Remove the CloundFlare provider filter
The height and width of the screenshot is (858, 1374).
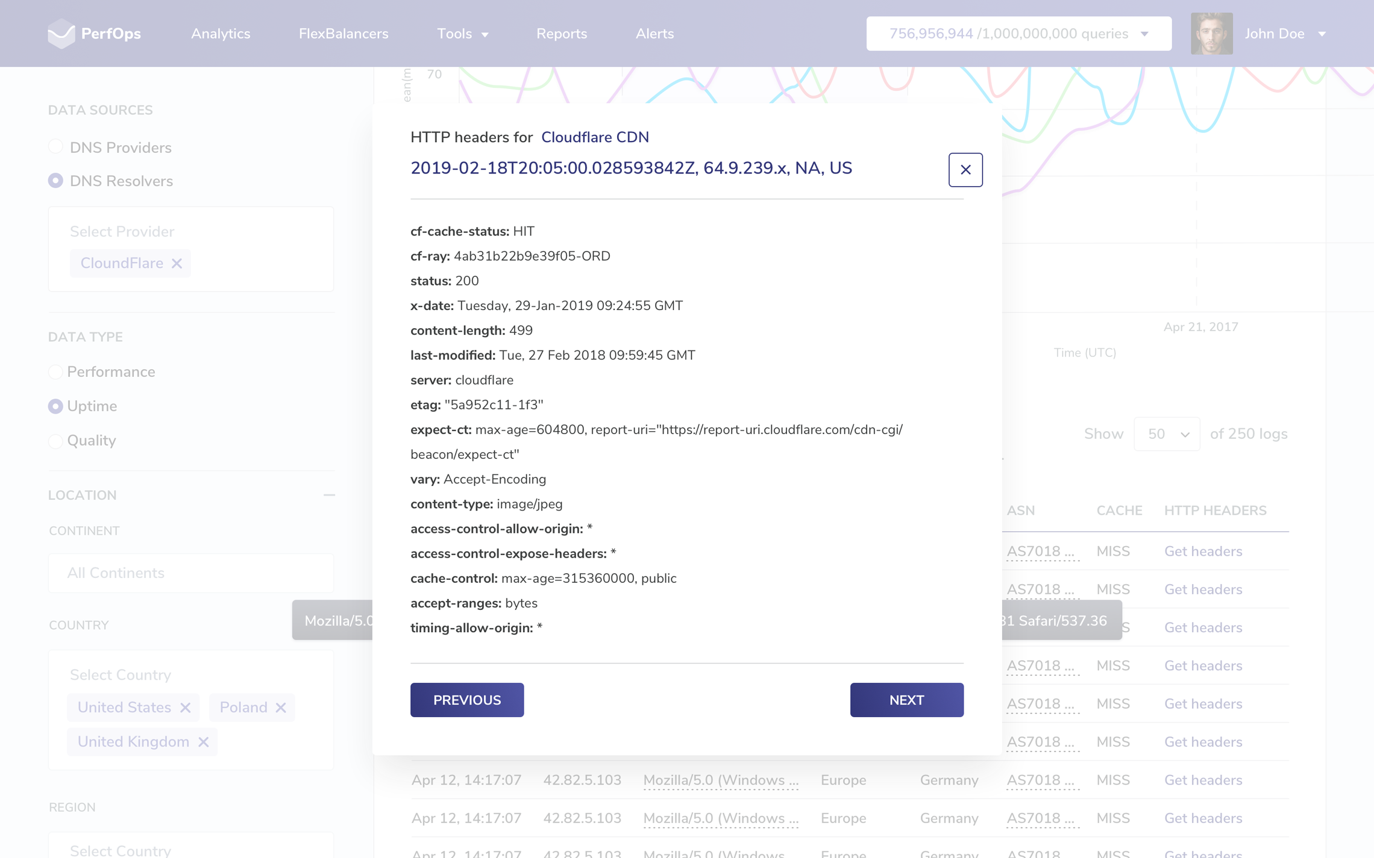(x=176, y=263)
